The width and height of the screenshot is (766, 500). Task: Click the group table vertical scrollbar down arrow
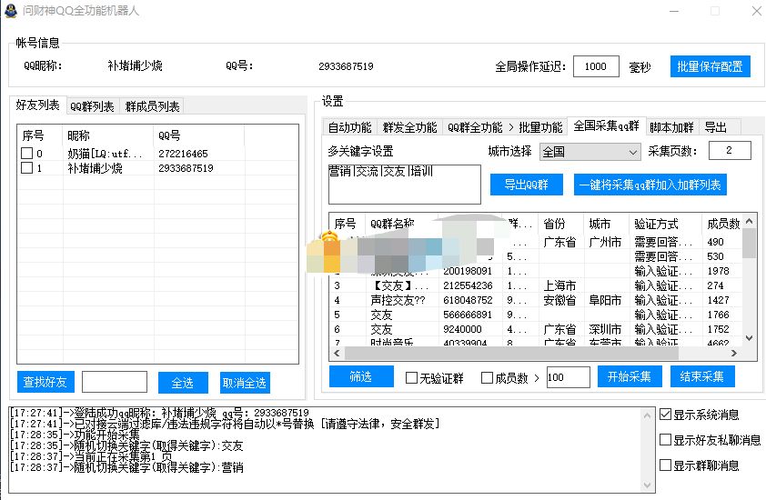[749, 338]
